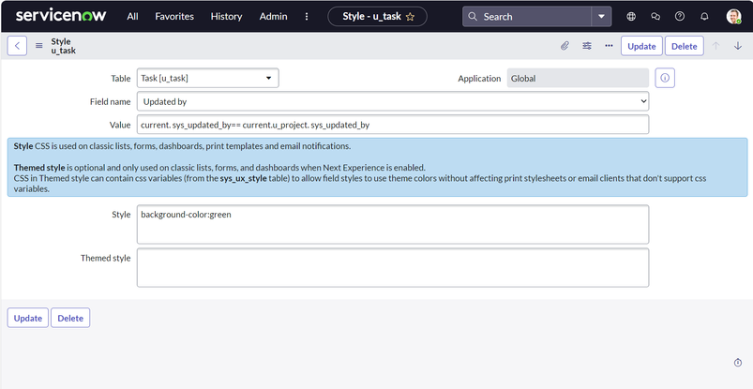Open the History menu
This screenshot has height=389, width=753.
226,16
